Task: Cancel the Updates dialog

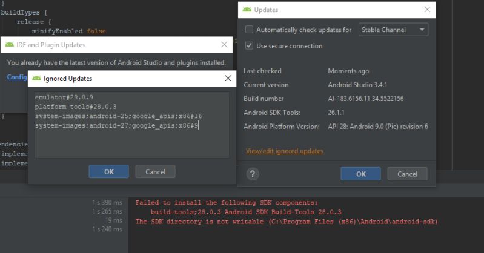Action: (x=407, y=174)
